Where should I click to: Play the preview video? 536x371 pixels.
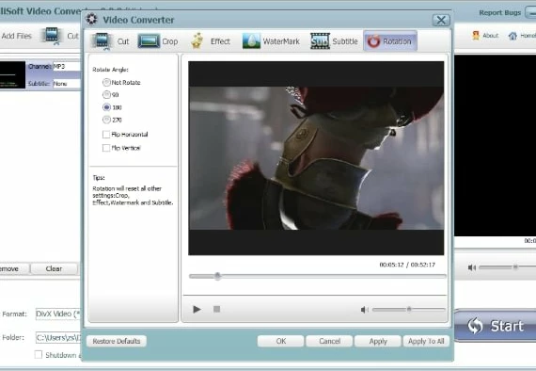197,310
